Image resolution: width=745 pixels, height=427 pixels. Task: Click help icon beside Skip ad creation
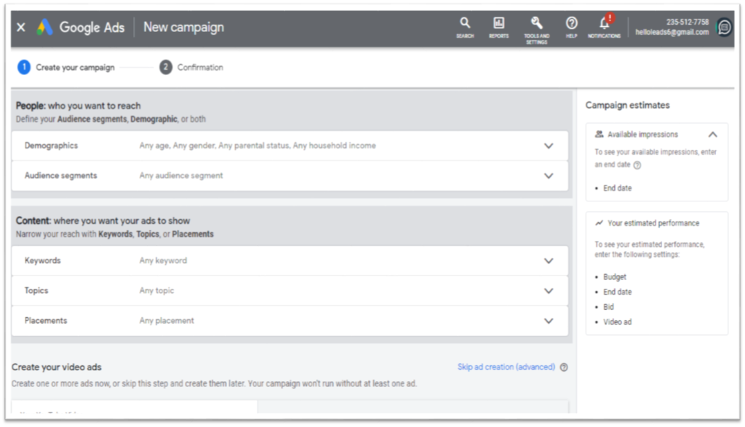[565, 367]
